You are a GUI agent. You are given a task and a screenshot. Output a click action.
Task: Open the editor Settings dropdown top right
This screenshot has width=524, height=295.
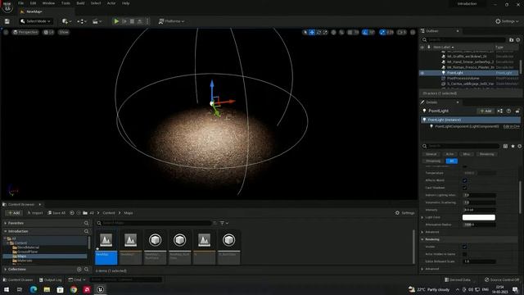507,21
